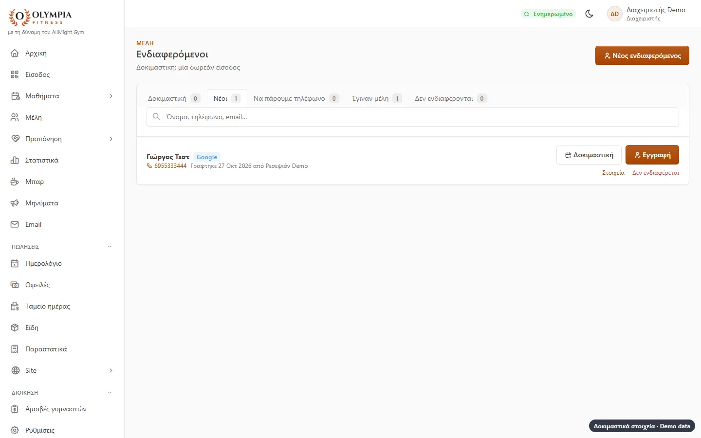The width and height of the screenshot is (701, 438).
Task: Toggle dark mode moon icon
Action: click(x=589, y=14)
